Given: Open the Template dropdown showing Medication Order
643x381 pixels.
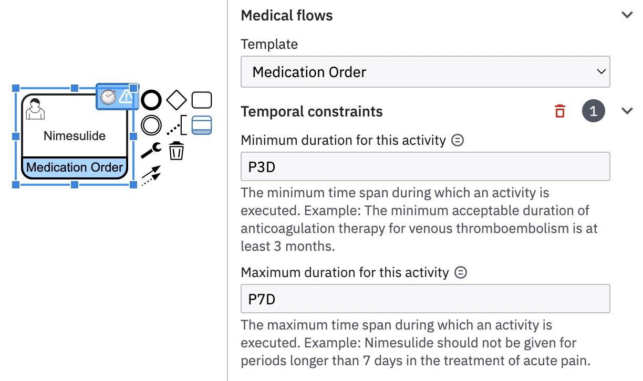Looking at the screenshot, I should click(x=426, y=72).
